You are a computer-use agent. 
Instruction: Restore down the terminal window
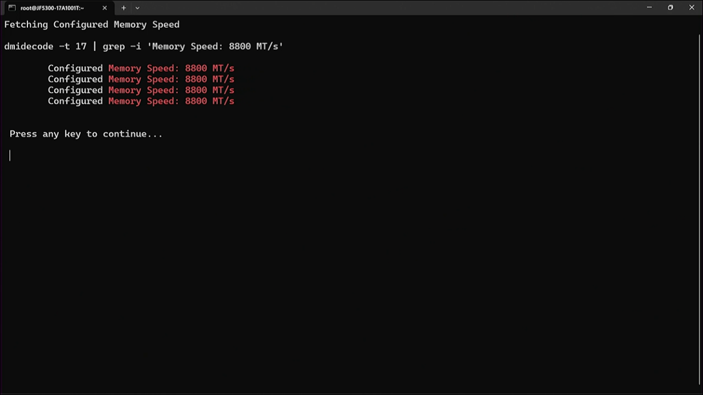pyautogui.click(x=670, y=7)
